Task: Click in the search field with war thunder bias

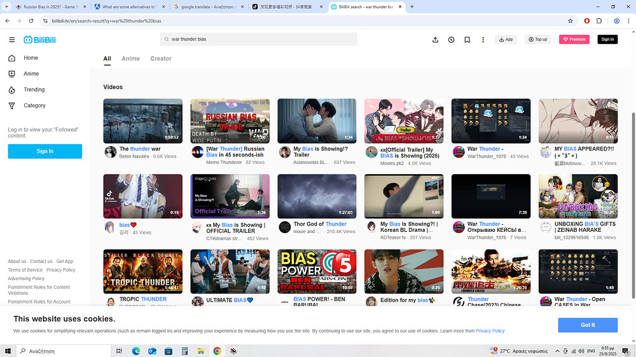Action: click(x=259, y=39)
